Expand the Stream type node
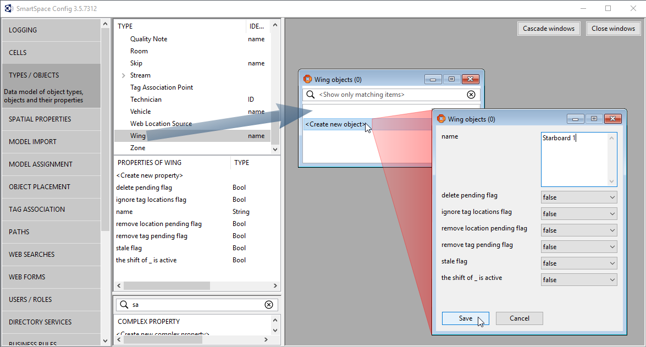Image resolution: width=646 pixels, height=347 pixels. (123, 75)
